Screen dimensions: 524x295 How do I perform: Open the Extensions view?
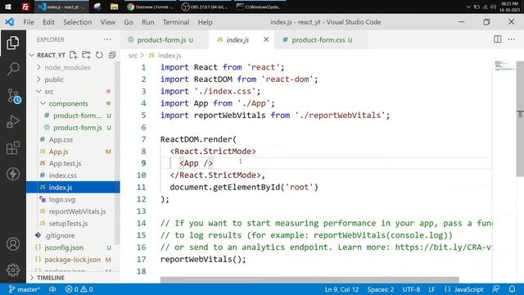(13, 147)
